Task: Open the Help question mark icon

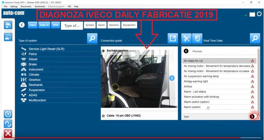Action: coord(8,124)
